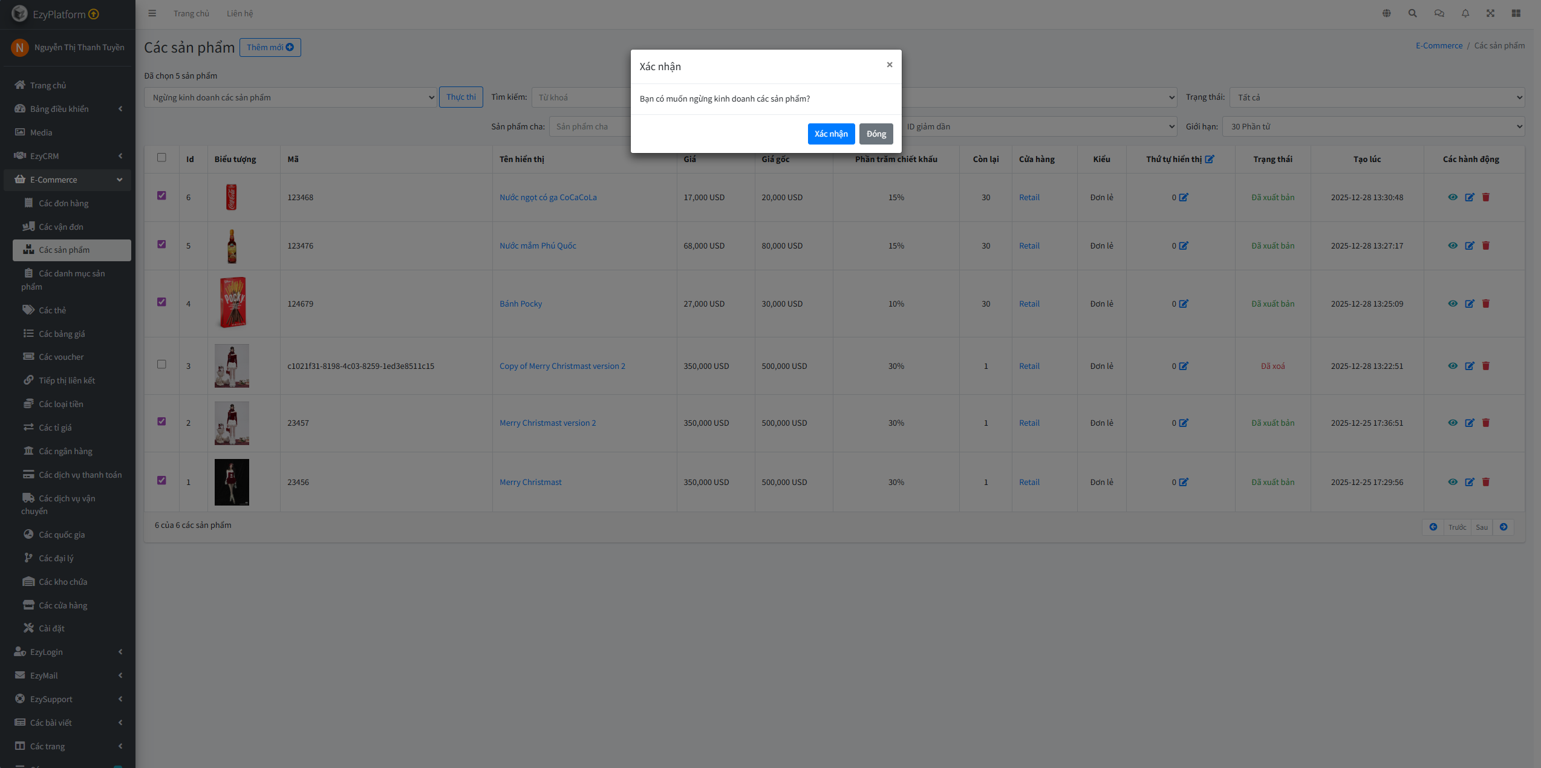Viewport: 1541px width, 768px height.
Task: Open the Trạng thái status dropdown
Action: tap(1376, 97)
